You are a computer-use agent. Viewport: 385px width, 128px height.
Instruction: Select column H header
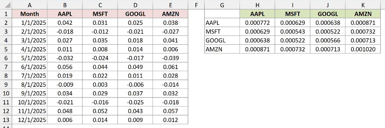(x=257, y=5)
